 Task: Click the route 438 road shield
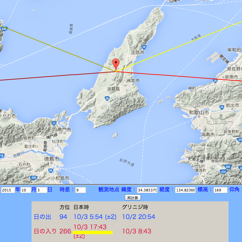click(x=33, y=177)
